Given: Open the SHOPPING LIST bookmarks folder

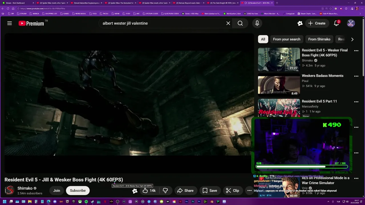Looking at the screenshot, I should [x=50, y=13].
